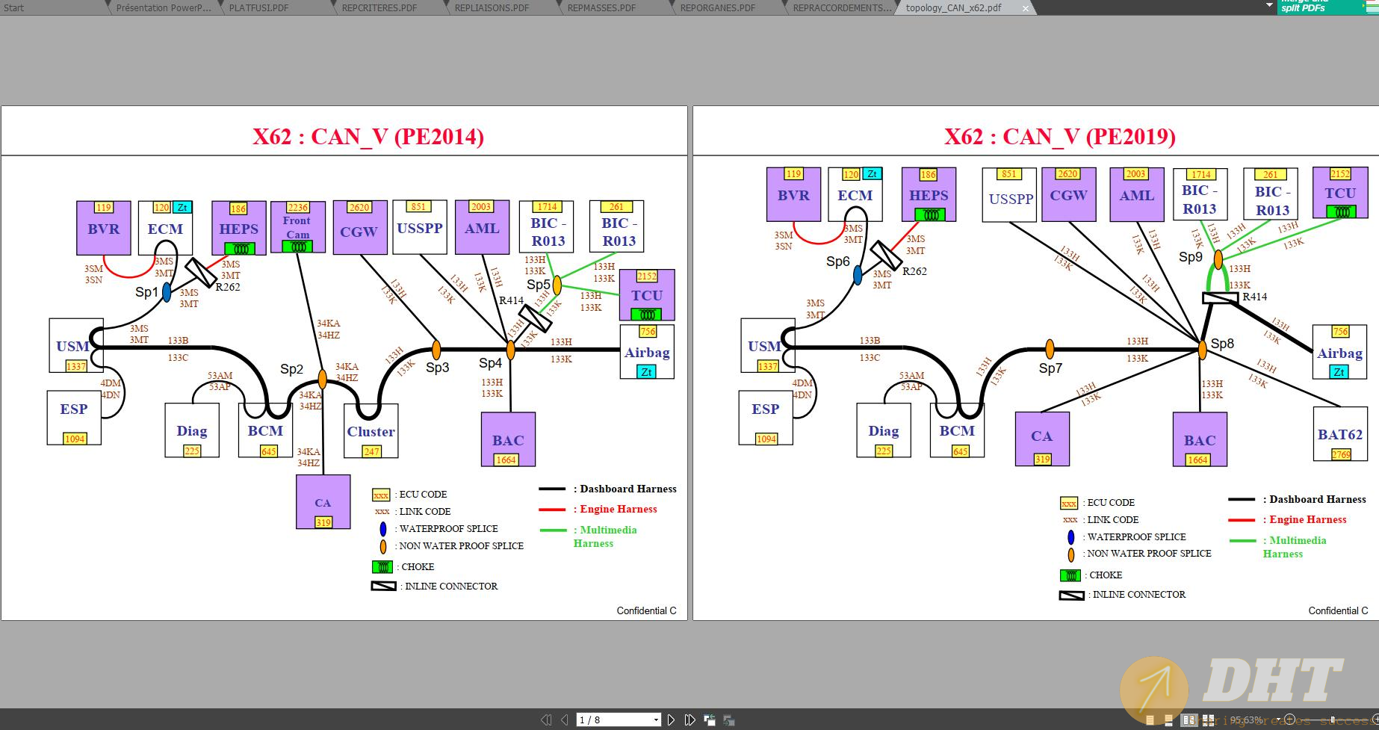Click the CGW box on the PE2014 page
Viewport: 1379px width, 730px height.
pyautogui.click(x=360, y=227)
